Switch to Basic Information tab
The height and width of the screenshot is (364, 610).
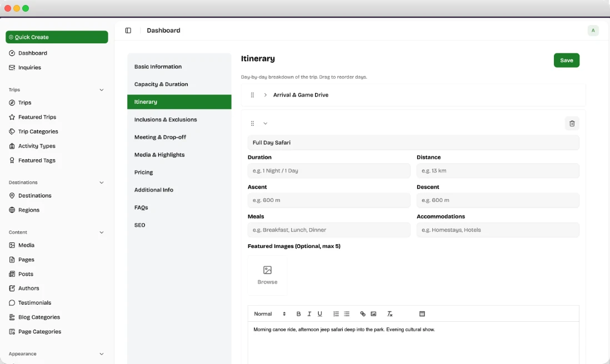click(179, 67)
